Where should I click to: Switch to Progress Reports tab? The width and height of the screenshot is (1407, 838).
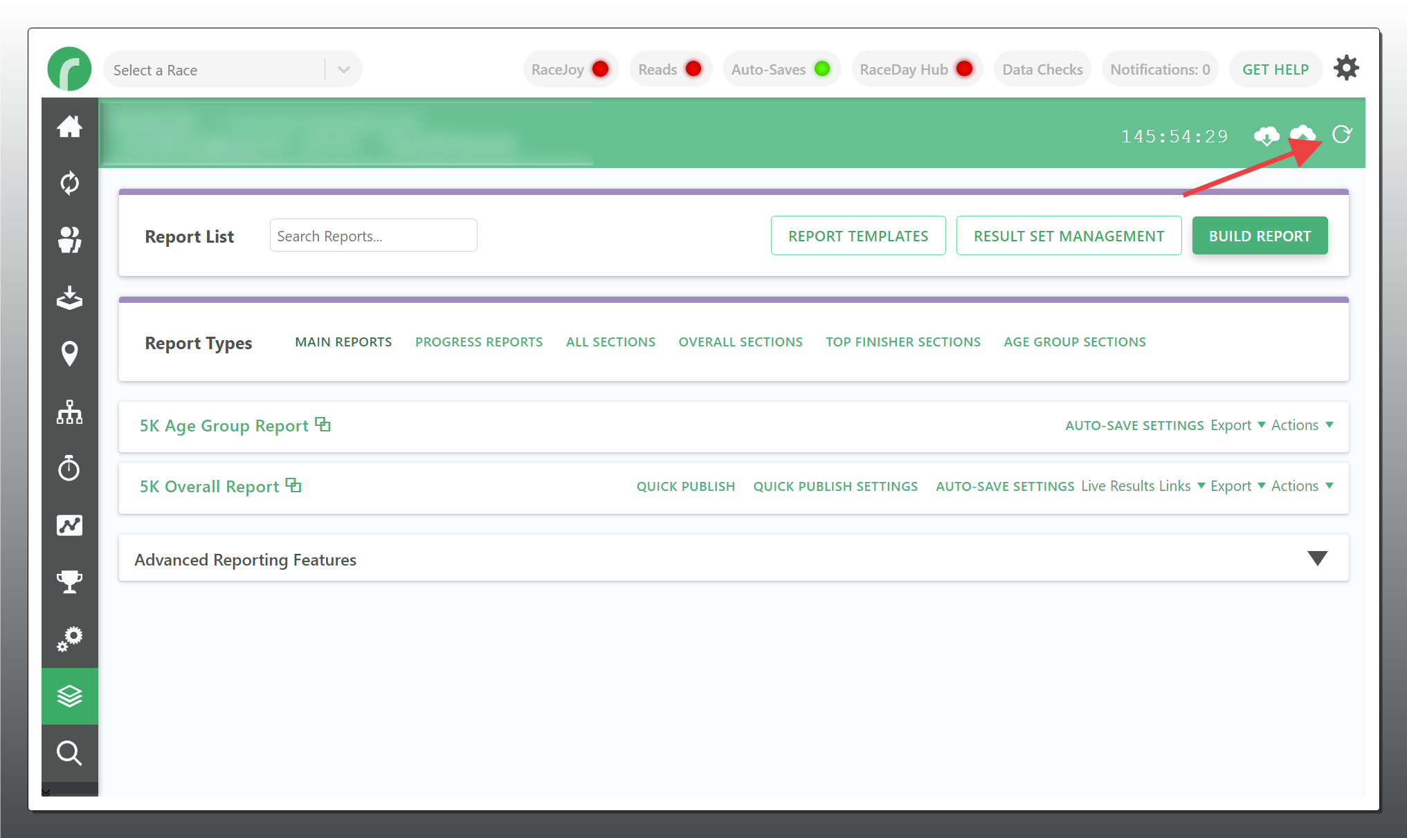click(479, 342)
